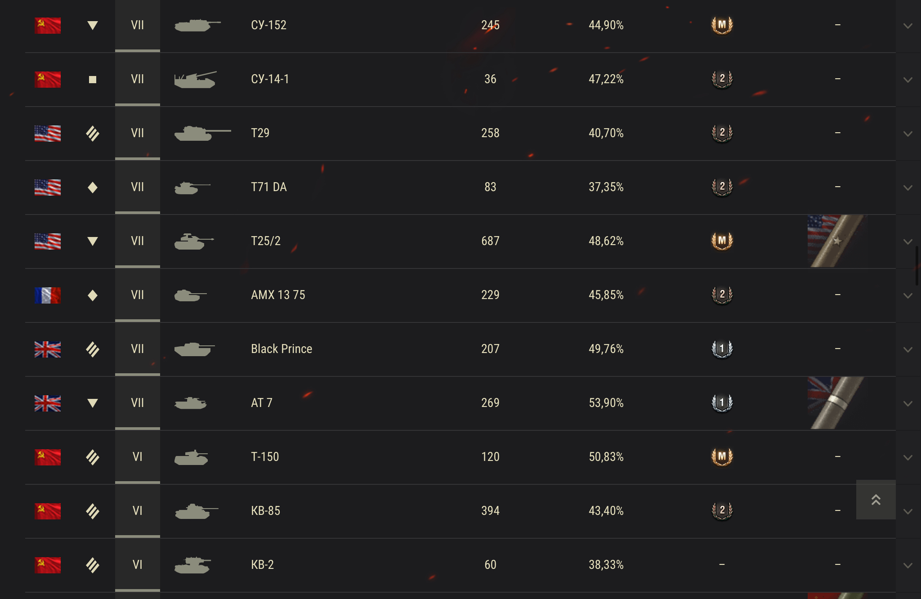Expand the СУ-152 row details
The image size is (921, 599).
click(908, 26)
